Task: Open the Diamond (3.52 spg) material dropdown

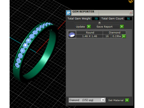Action: tap(87, 100)
